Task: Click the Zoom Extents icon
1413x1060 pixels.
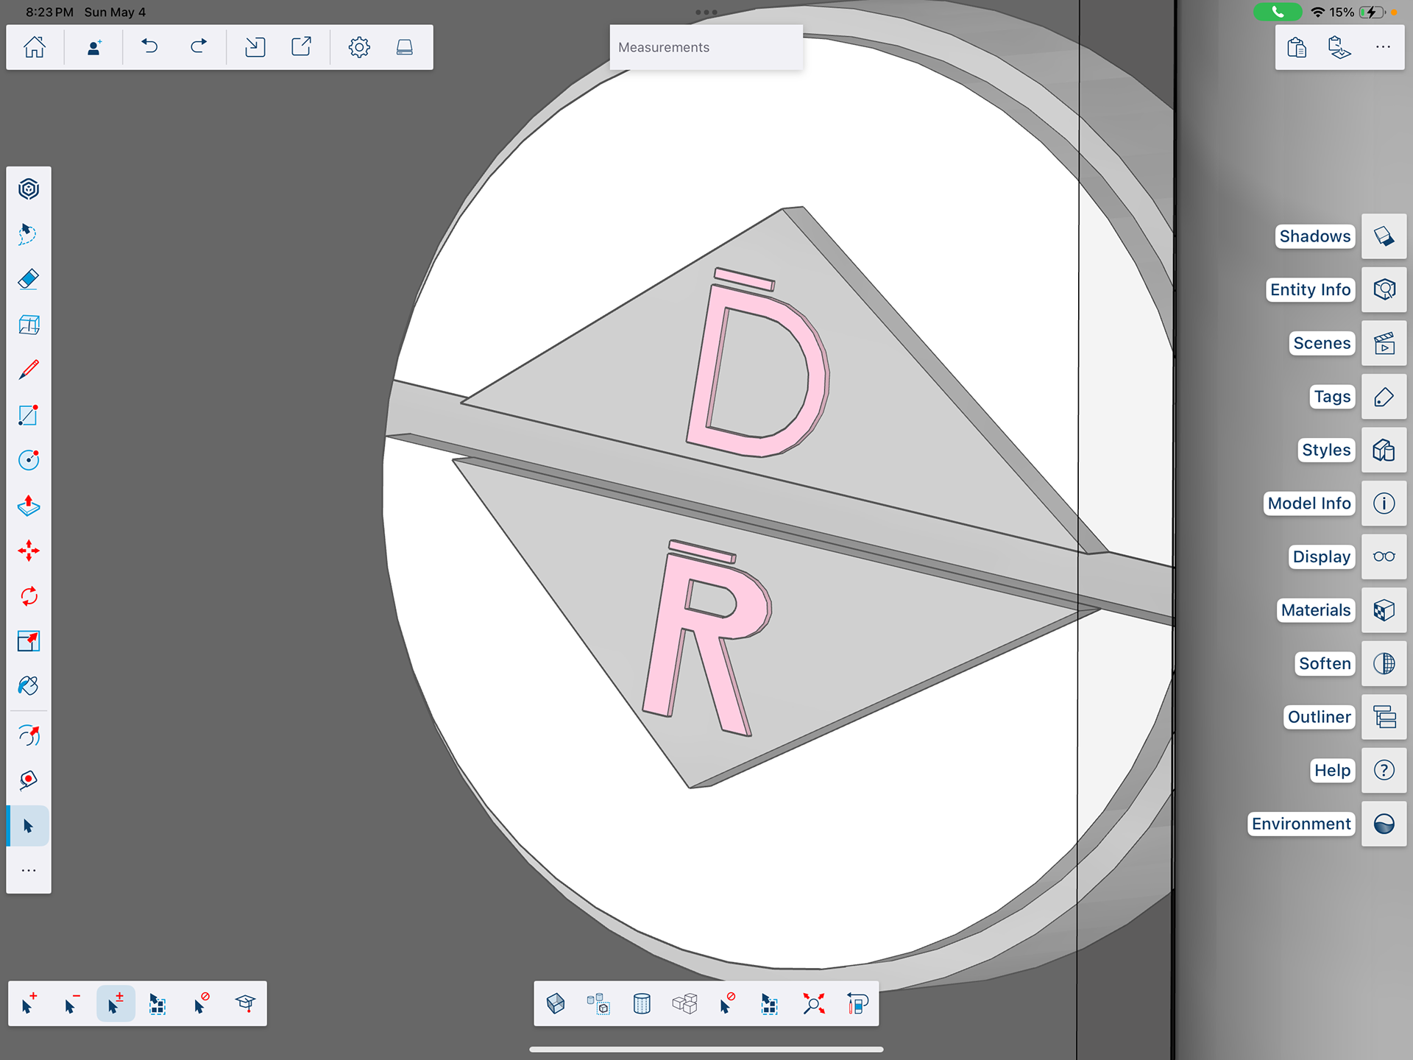Action: click(x=814, y=1003)
